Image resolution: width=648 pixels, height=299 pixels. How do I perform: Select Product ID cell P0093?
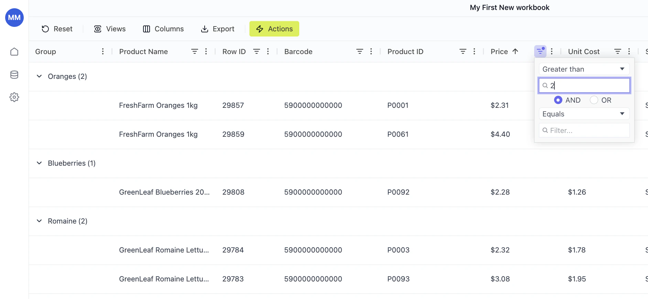point(398,279)
